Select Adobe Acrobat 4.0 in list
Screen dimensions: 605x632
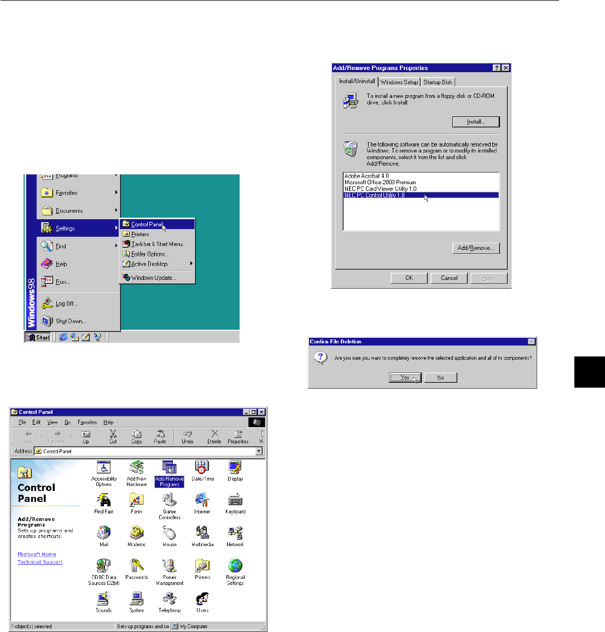click(x=421, y=175)
